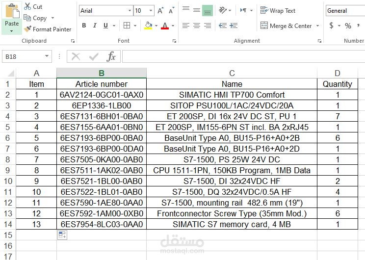
Task: Expand the Merge & Center dropdown arrow
Action: click(x=318, y=26)
